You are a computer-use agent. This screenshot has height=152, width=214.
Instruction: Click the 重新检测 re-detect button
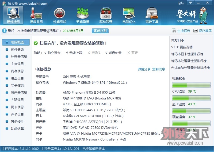click(x=100, y=31)
